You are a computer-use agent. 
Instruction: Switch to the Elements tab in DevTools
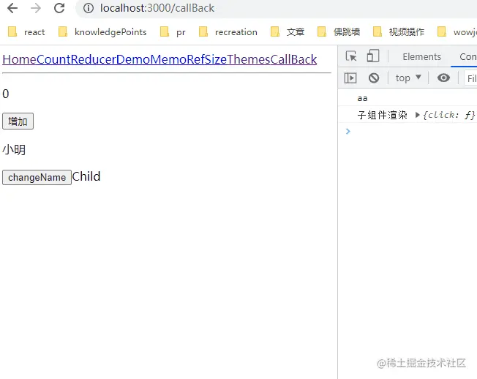pyautogui.click(x=421, y=56)
